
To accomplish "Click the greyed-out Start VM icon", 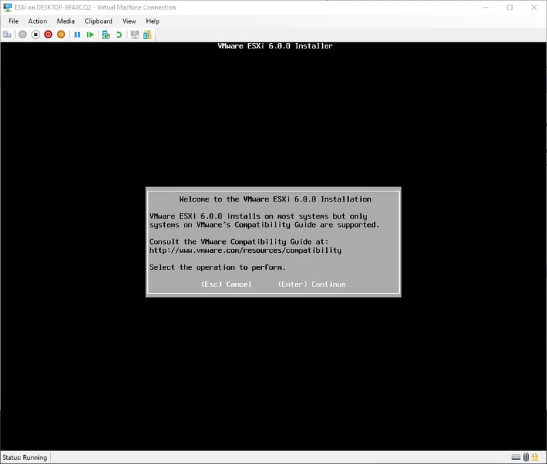I will pos(23,34).
